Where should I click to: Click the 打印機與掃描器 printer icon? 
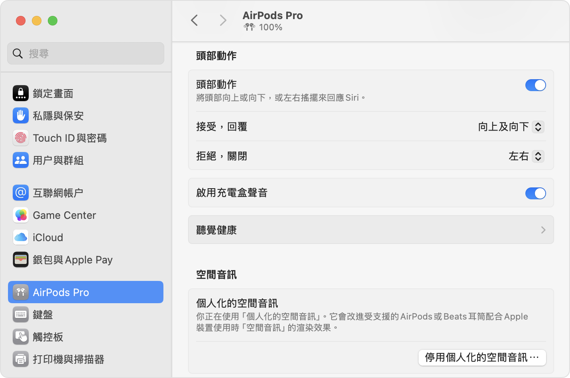(x=21, y=359)
